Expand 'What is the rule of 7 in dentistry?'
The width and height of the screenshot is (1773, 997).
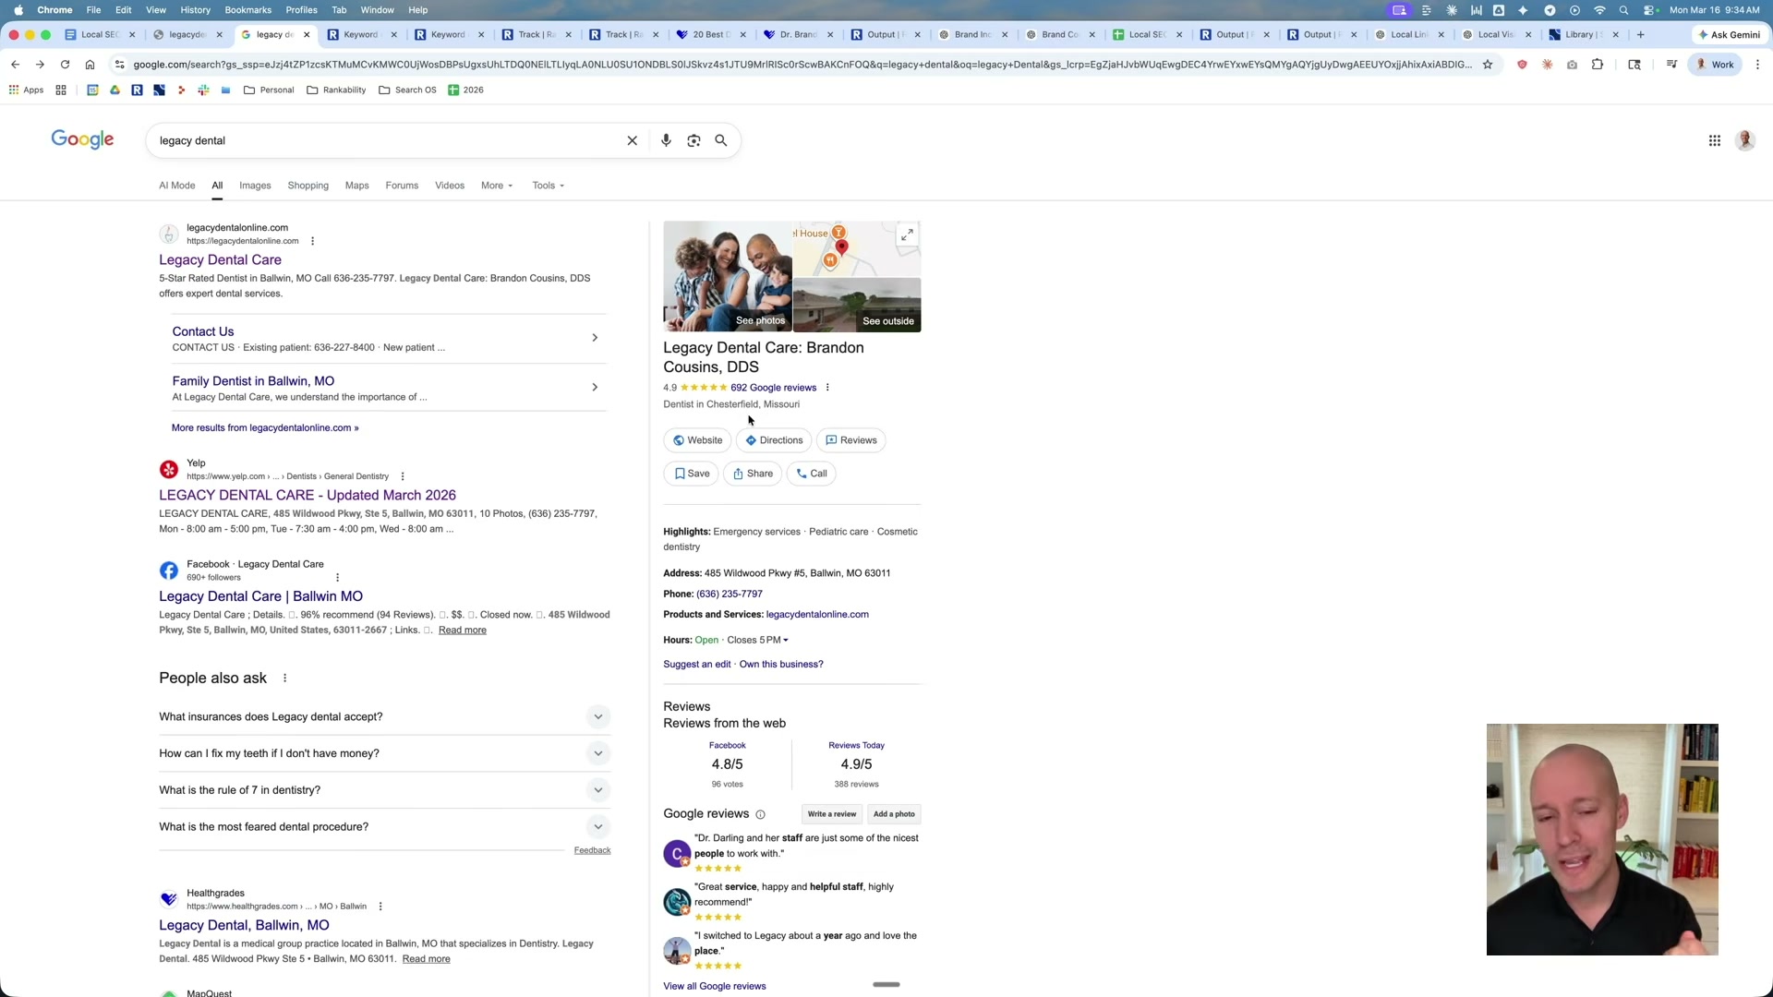(598, 790)
